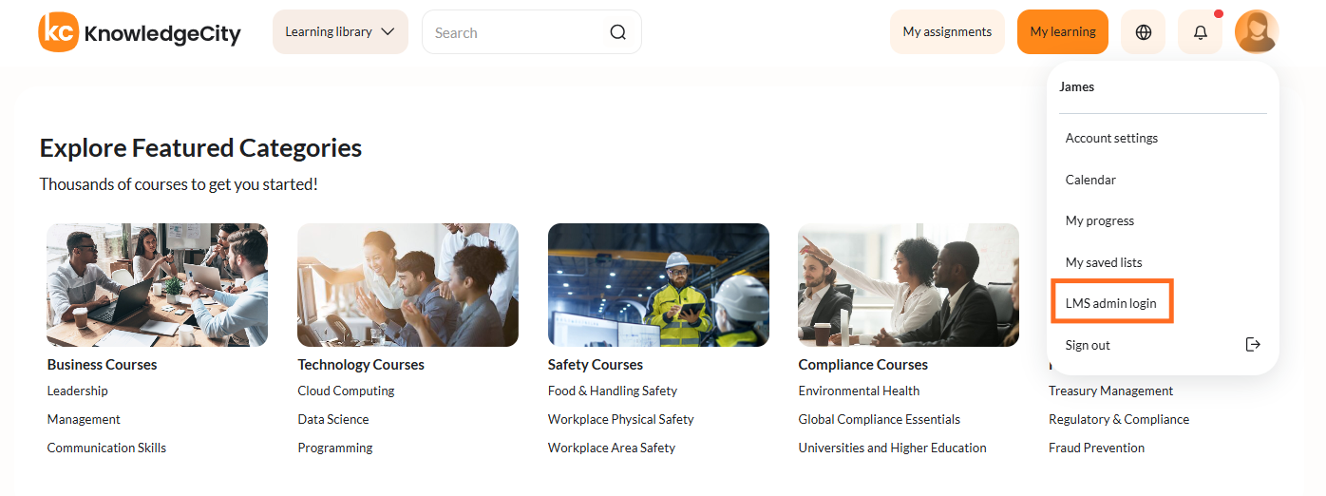
Task: Open My progress menu entry
Action: pyautogui.click(x=1100, y=220)
